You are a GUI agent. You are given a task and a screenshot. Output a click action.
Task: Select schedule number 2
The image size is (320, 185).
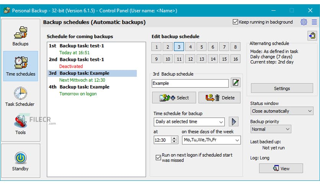(168, 47)
